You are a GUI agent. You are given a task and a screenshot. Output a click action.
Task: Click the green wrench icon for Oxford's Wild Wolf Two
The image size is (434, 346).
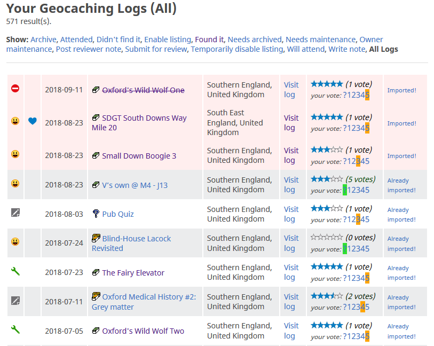(x=15, y=330)
